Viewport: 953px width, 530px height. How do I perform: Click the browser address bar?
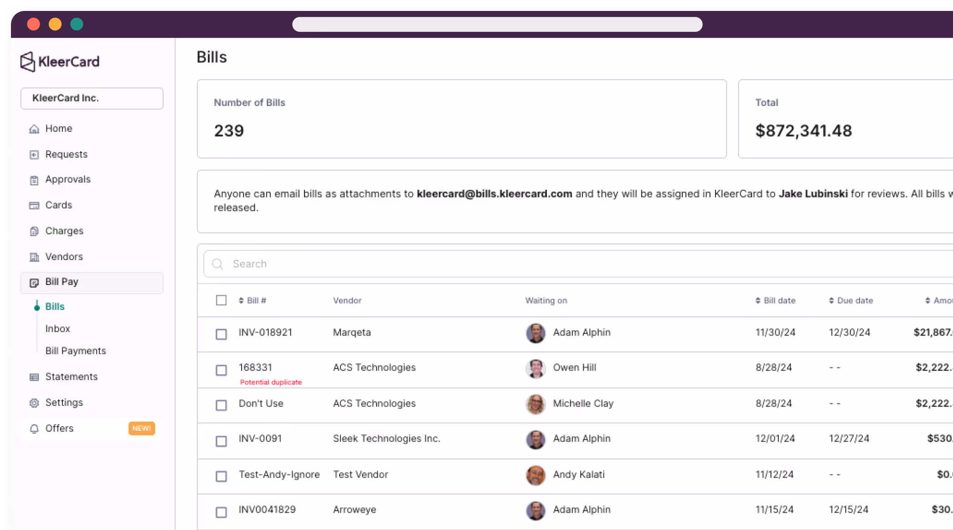[497, 24]
